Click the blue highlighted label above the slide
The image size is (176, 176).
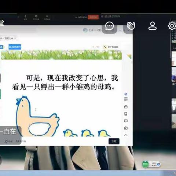coord(15,47)
